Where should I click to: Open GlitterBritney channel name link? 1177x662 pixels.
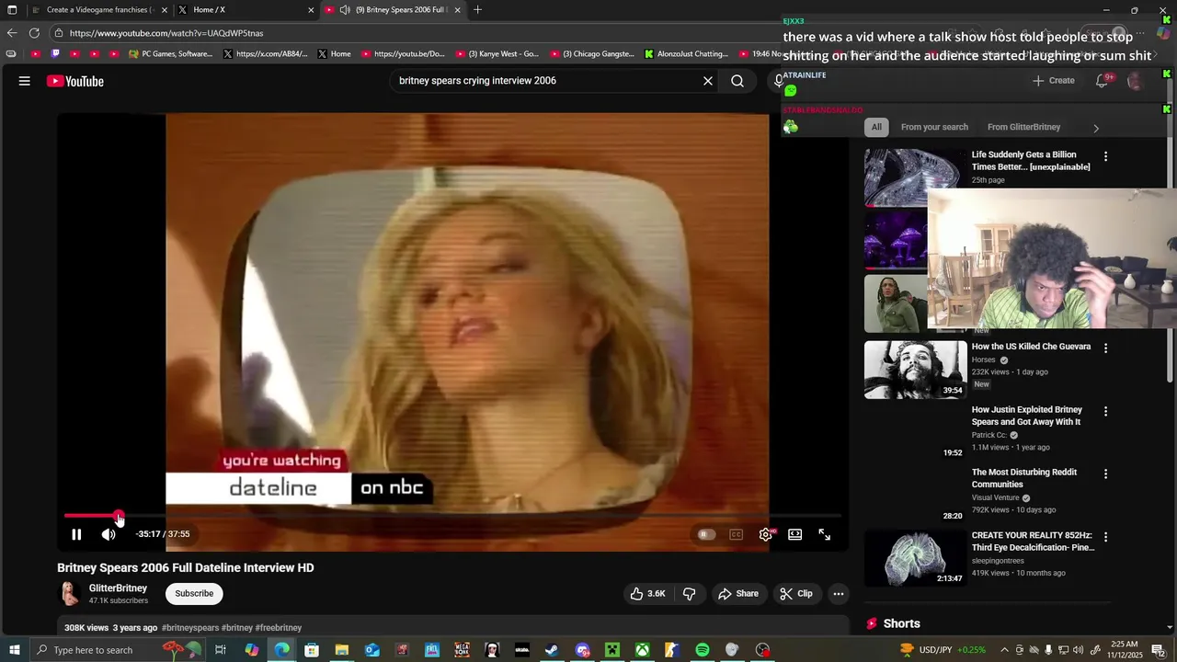(x=118, y=588)
